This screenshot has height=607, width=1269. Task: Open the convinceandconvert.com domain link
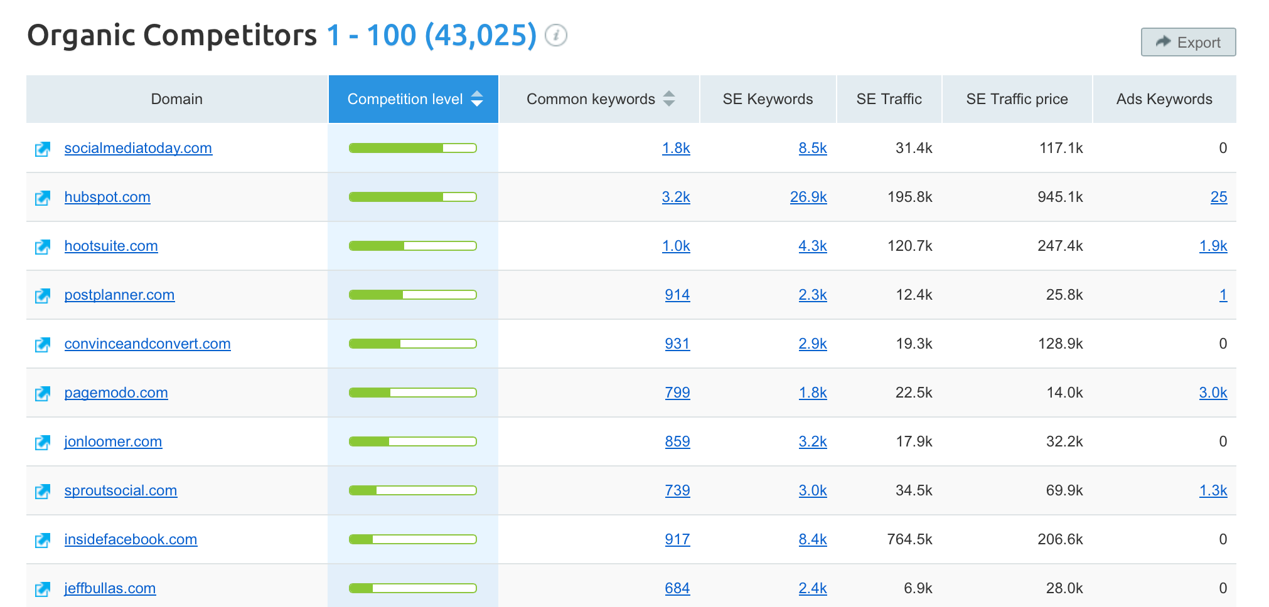pyautogui.click(x=147, y=344)
